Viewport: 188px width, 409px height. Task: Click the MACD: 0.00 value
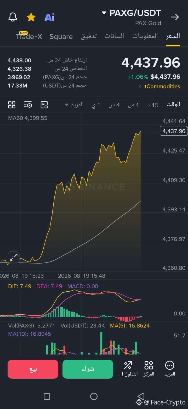(x=83, y=286)
